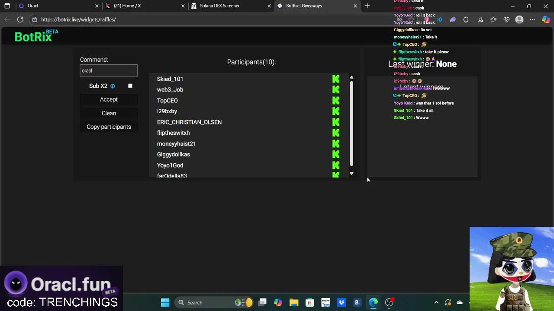Select participant moneyyhaist21 in list

point(176,143)
